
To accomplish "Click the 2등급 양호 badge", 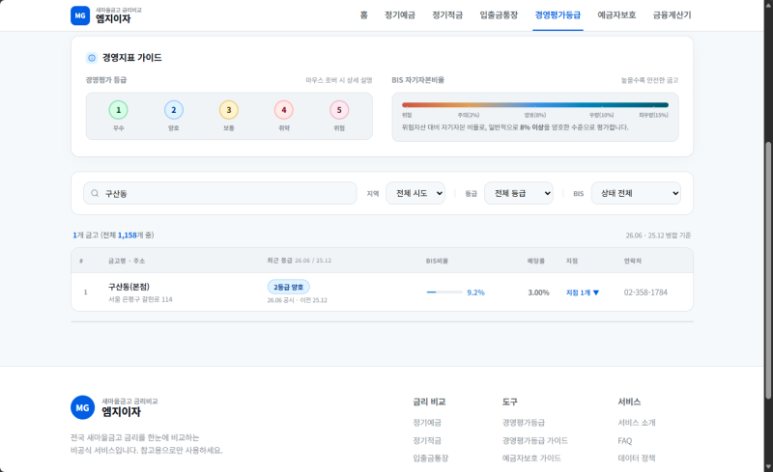I will (288, 287).
